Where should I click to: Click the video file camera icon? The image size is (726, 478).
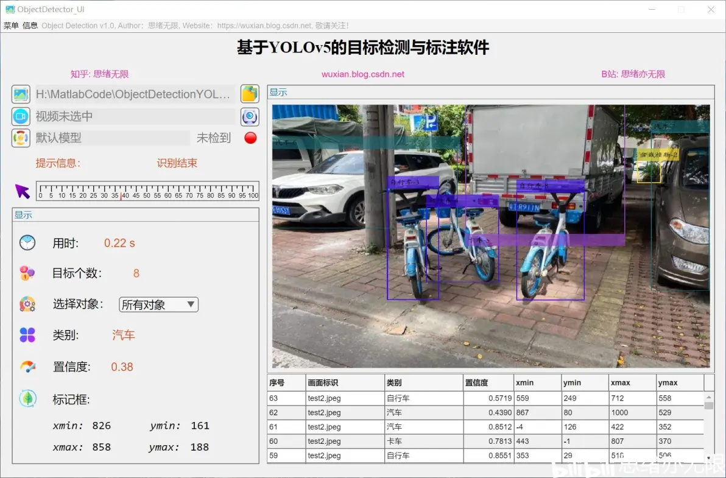pyautogui.click(x=21, y=116)
